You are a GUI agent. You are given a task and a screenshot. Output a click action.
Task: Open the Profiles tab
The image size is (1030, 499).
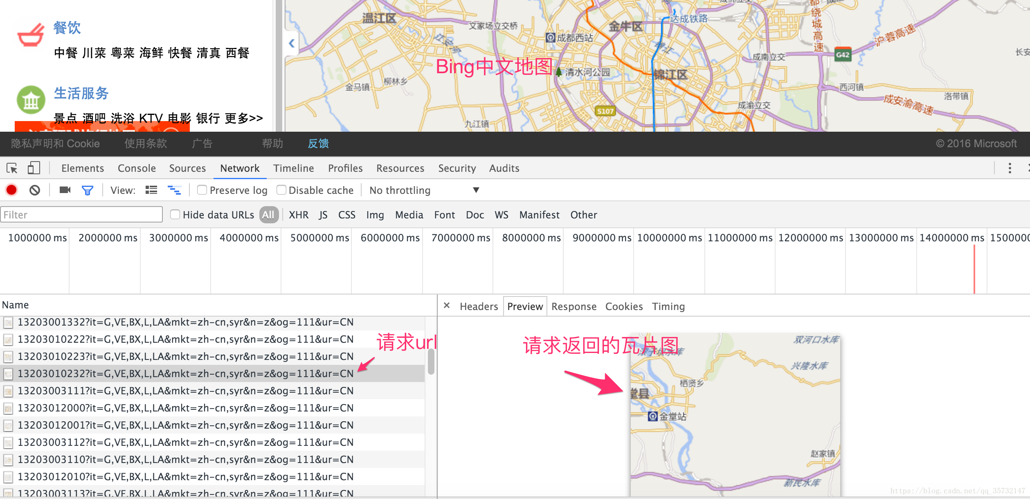[345, 168]
